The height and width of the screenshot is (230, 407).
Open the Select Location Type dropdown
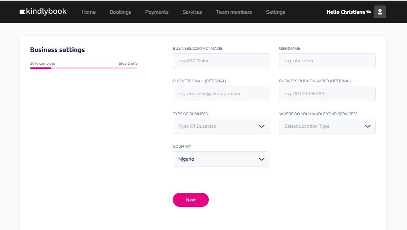click(x=327, y=126)
